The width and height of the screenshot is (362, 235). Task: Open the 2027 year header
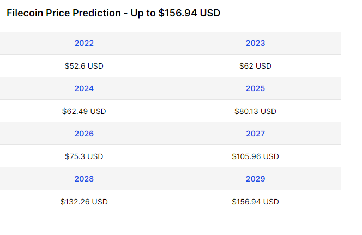pos(255,134)
